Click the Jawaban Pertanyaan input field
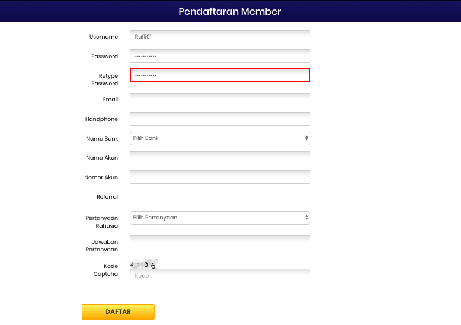The image size is (461, 325). coord(220,242)
